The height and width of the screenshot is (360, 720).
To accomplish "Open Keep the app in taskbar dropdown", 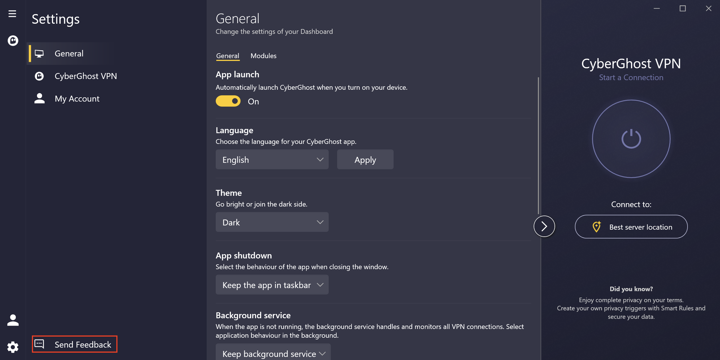I will [x=272, y=285].
